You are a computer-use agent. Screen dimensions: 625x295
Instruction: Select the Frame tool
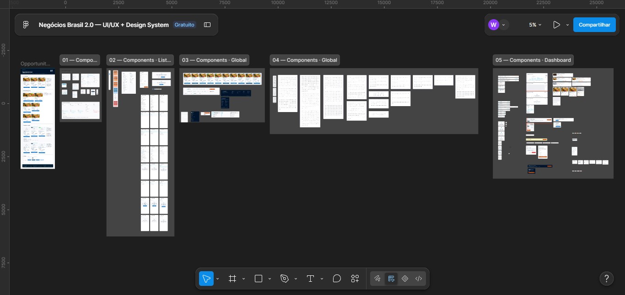pyautogui.click(x=232, y=279)
